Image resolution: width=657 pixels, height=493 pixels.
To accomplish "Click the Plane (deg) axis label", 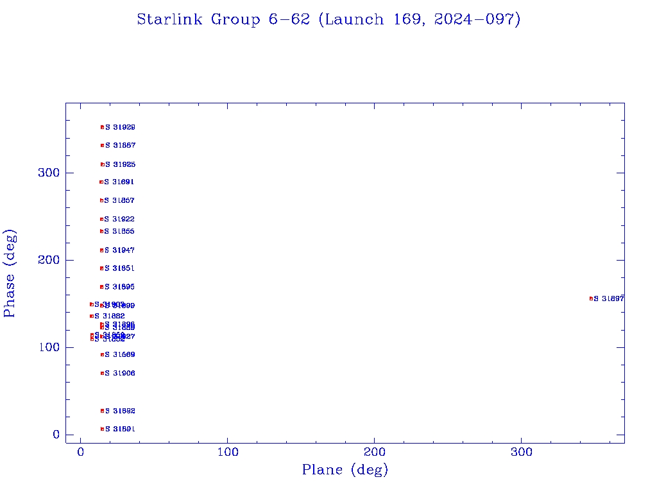I will tap(345, 469).
